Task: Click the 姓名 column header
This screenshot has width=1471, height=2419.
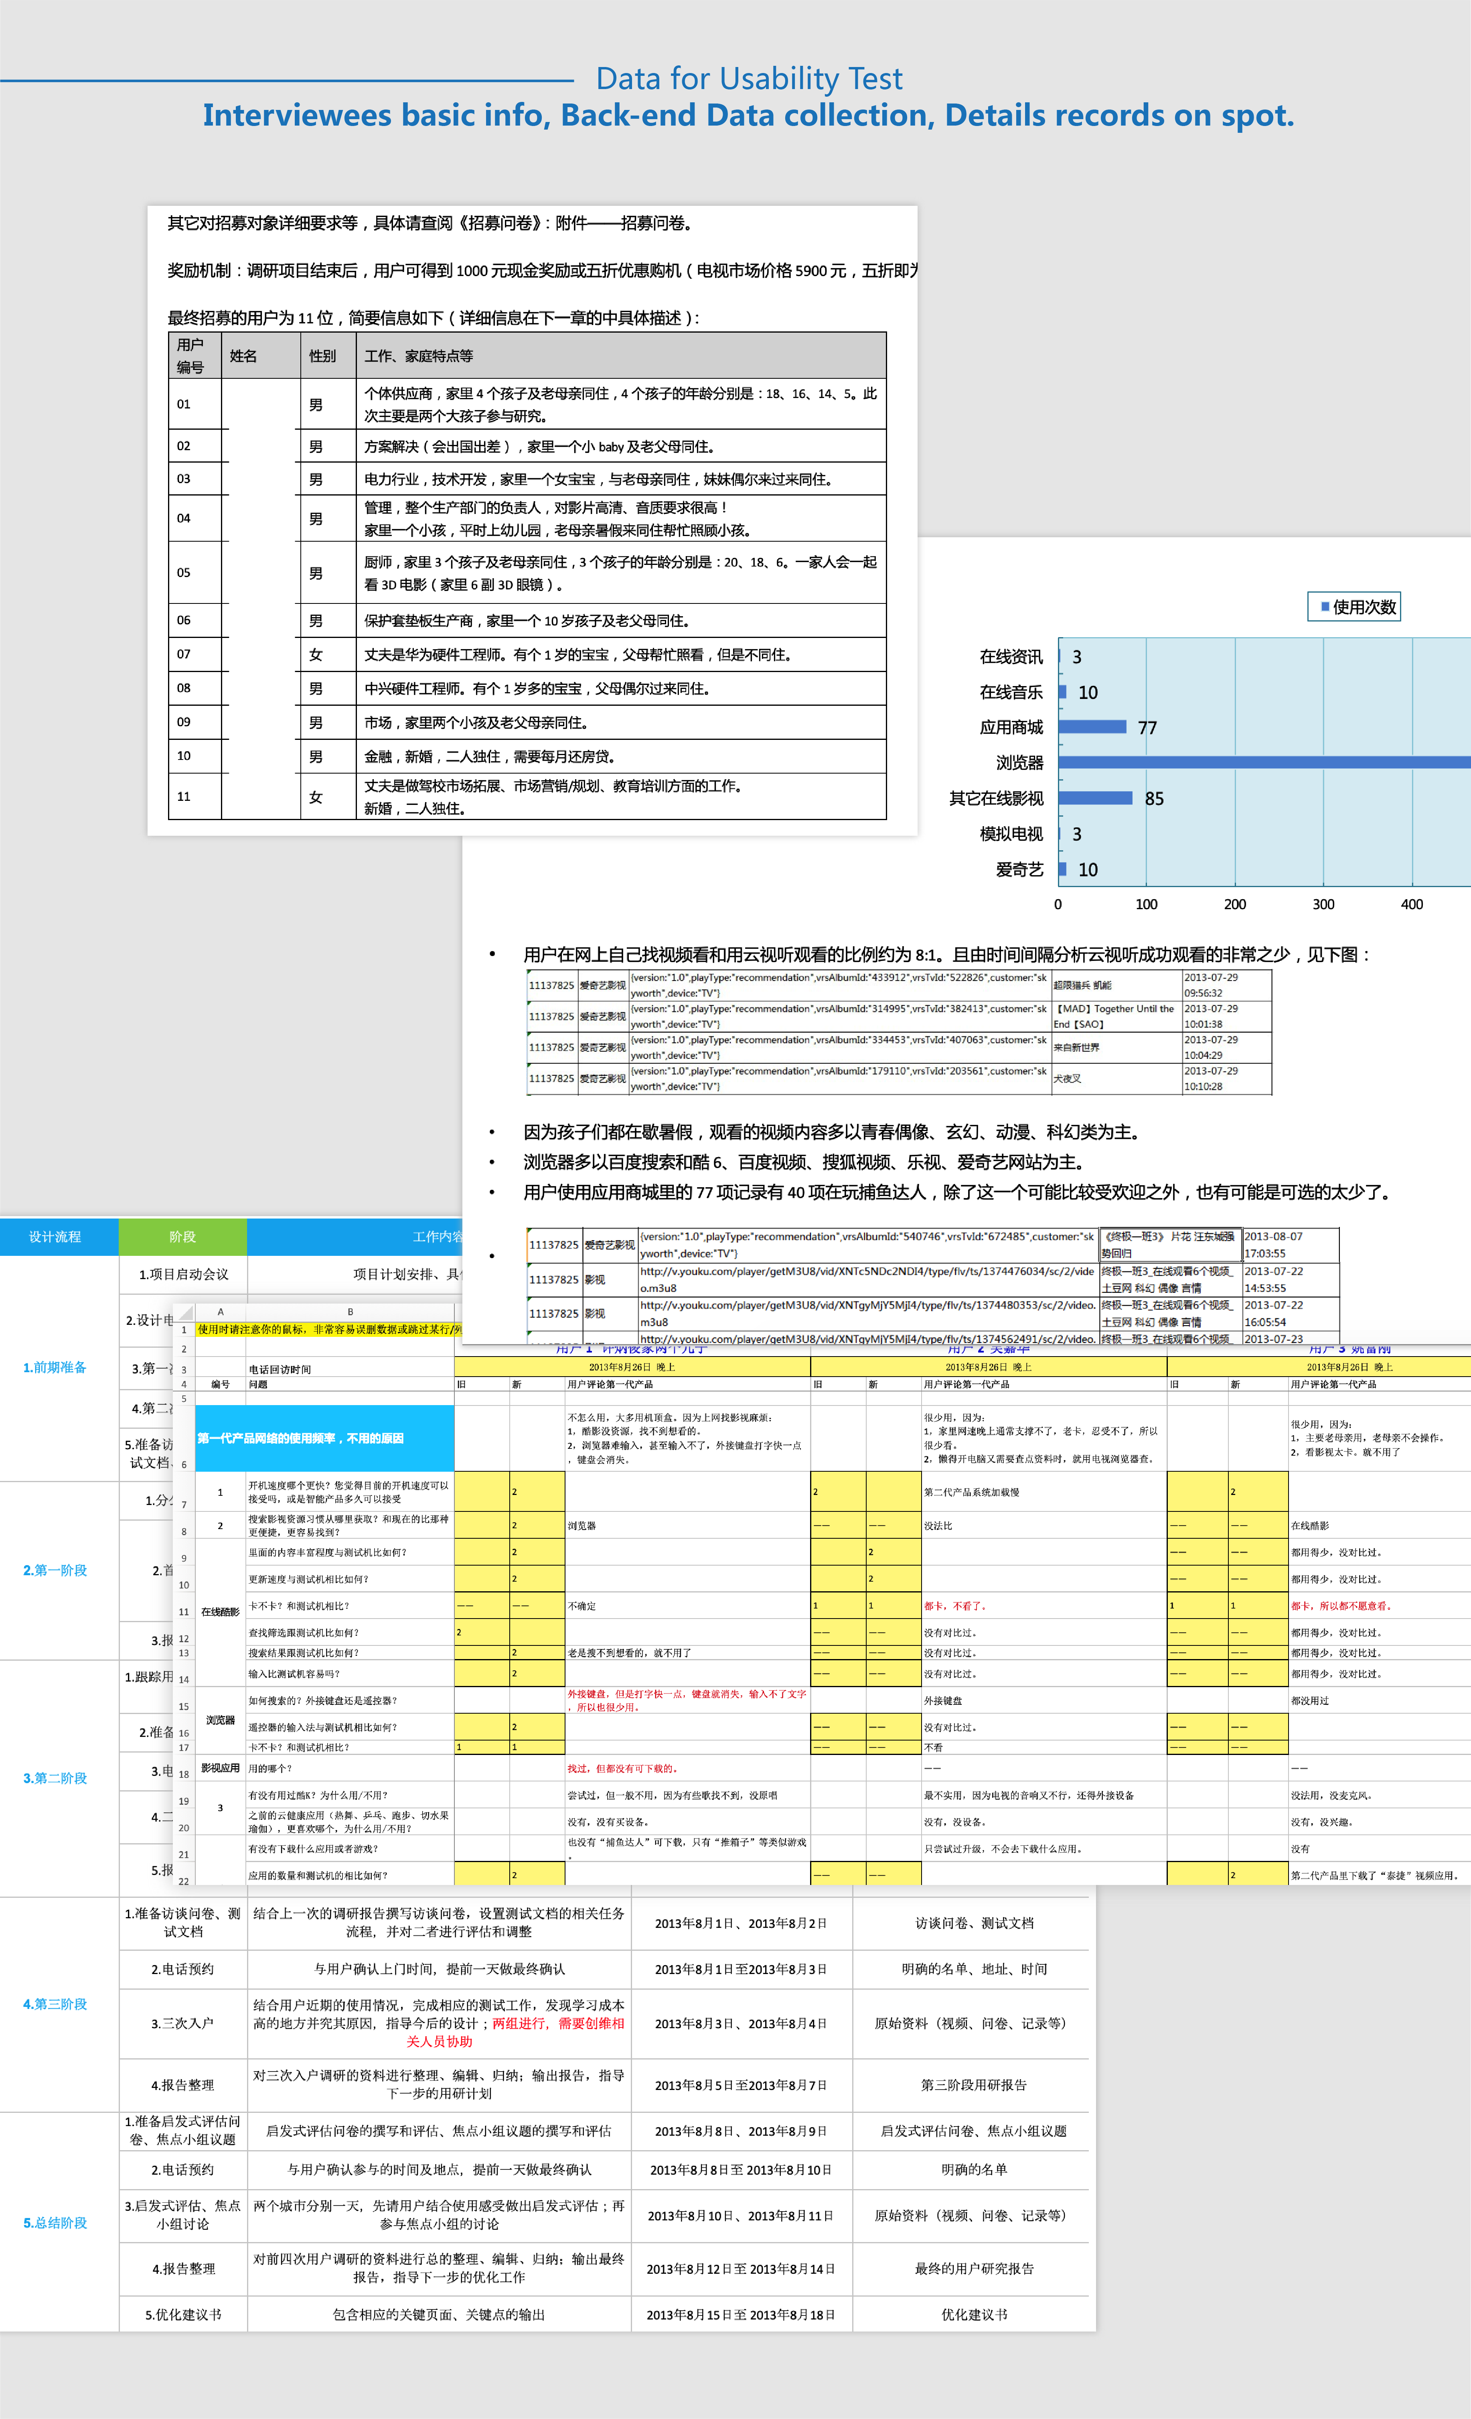Action: [261, 355]
